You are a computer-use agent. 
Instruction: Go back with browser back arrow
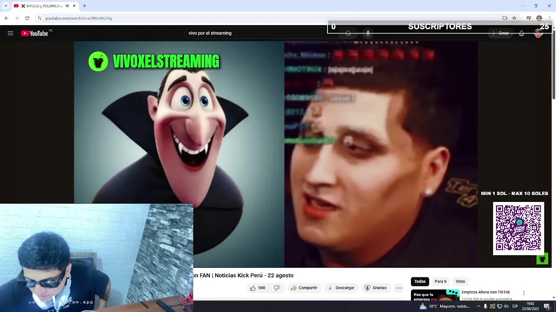pyautogui.click(x=6, y=18)
